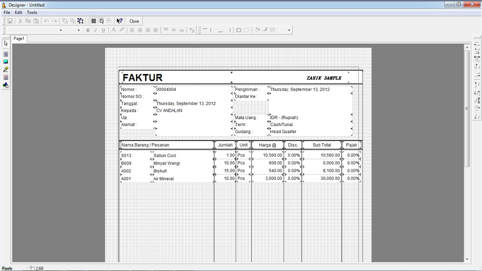Click the select all objects icon
This screenshot has height=271, width=482.
80,21
